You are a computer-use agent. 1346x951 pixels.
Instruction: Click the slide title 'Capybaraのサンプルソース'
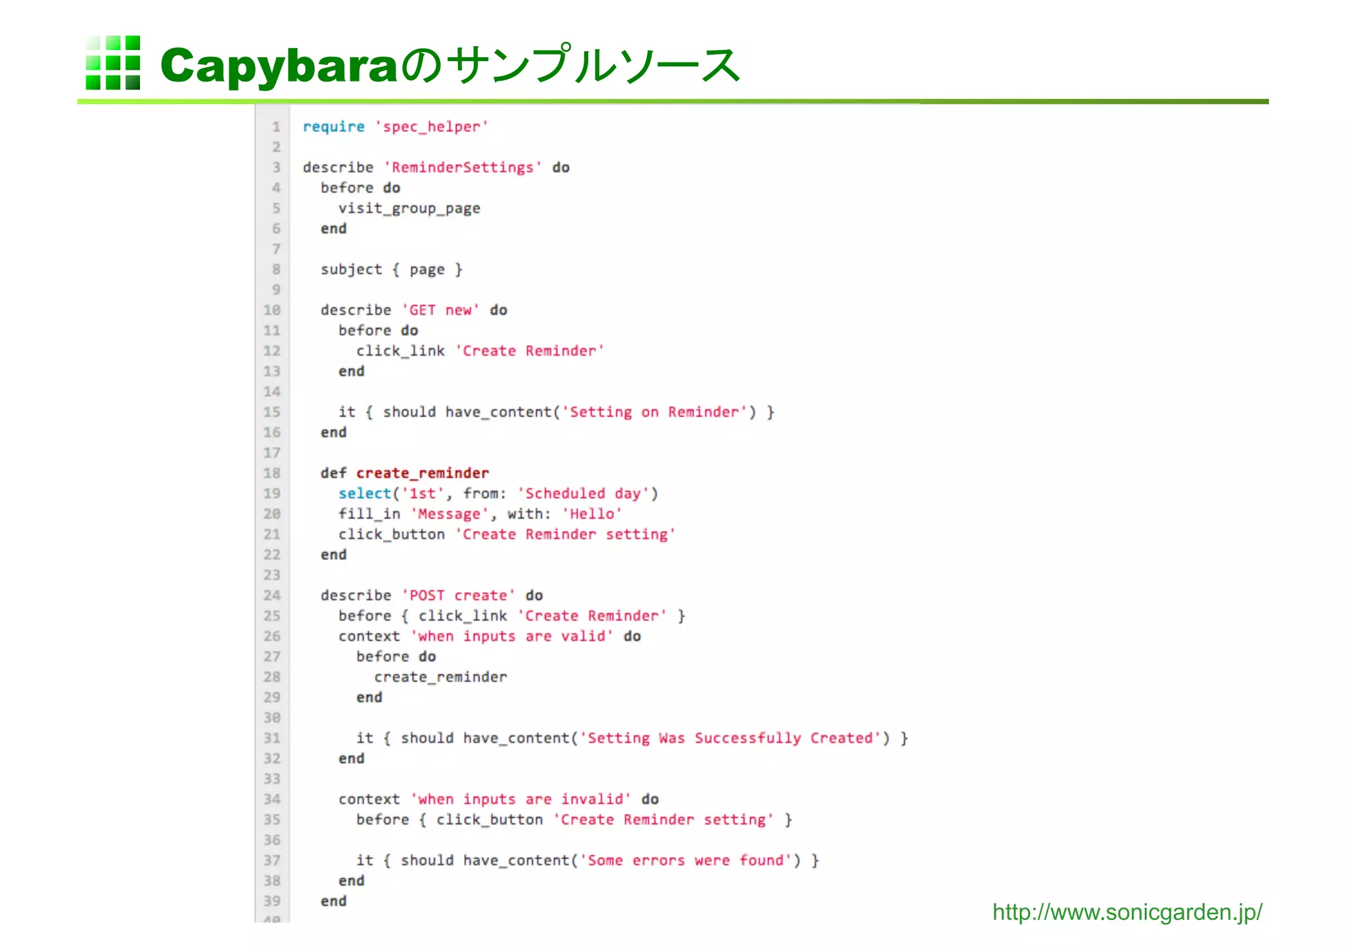click(450, 66)
